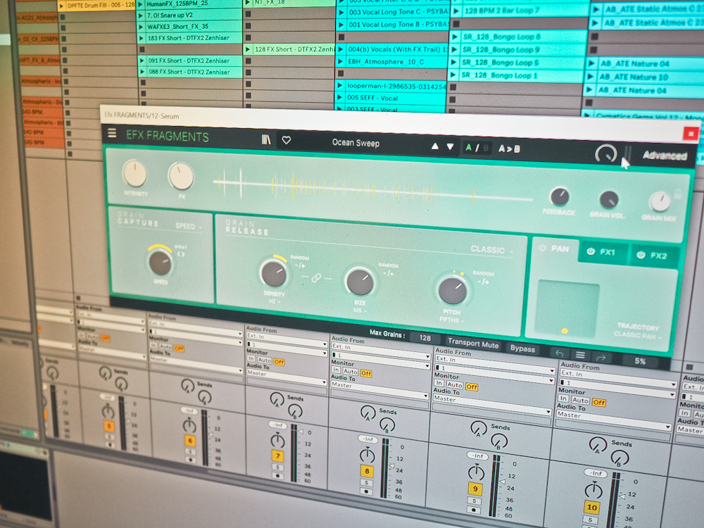
Task: Launch the 128 BPM 2 Bar Loop 7 clip
Action: click(457, 11)
